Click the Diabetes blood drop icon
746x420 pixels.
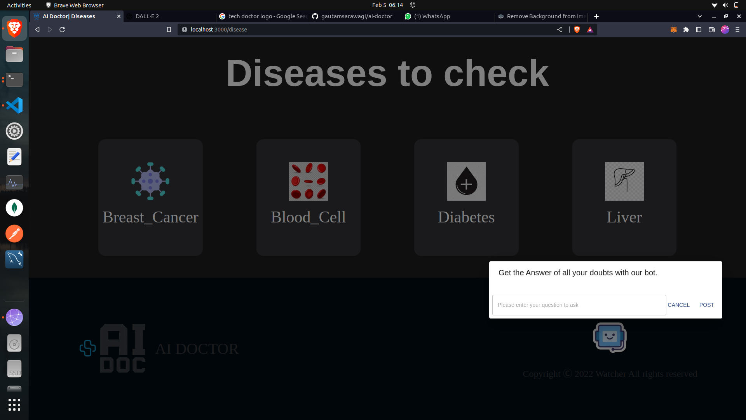pos(466,181)
